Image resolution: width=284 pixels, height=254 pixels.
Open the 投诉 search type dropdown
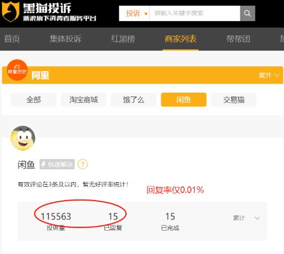click(x=135, y=13)
